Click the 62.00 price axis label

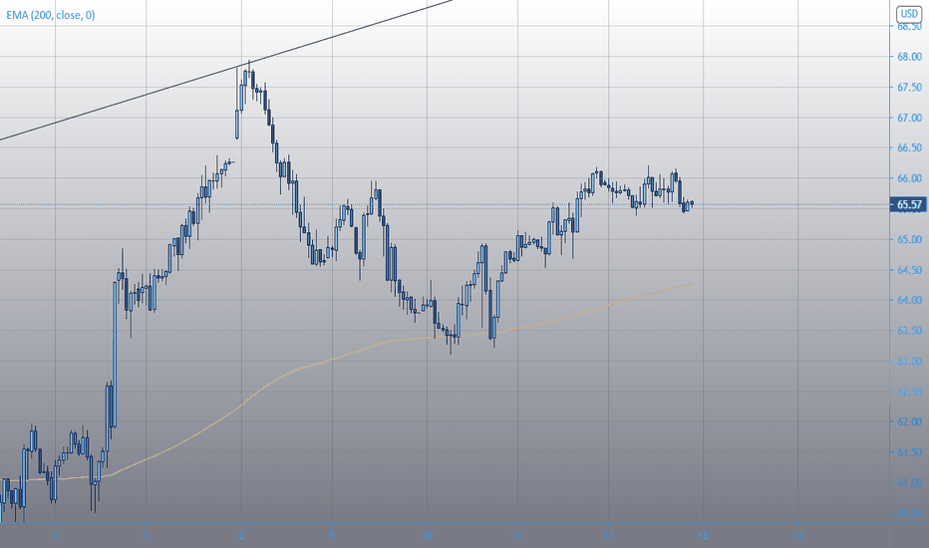tap(909, 421)
